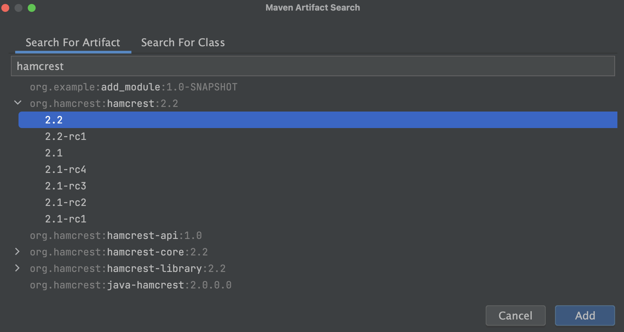The height and width of the screenshot is (332, 624).
Task: Expand the org.hamcrest:hamcrest-library:2.2 entry
Action: pos(17,268)
